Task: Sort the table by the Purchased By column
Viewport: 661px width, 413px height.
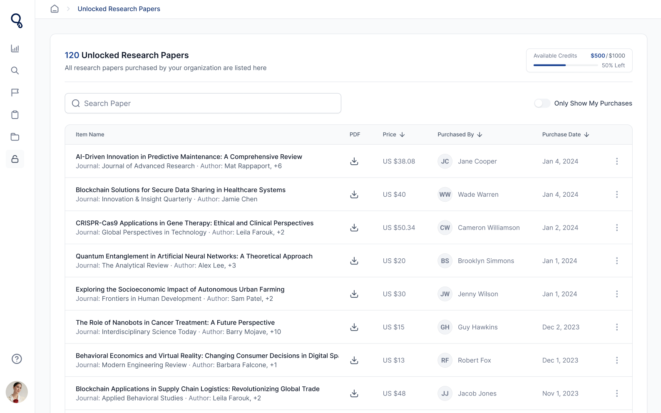Action: [x=460, y=135]
